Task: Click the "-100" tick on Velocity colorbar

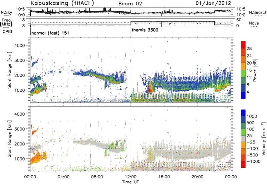Action: click(252, 148)
